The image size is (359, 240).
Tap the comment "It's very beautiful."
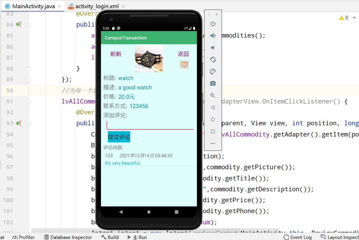click(123, 163)
